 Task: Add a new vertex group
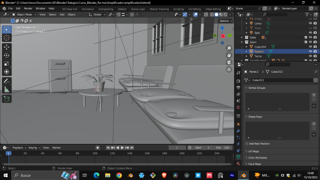point(314,95)
